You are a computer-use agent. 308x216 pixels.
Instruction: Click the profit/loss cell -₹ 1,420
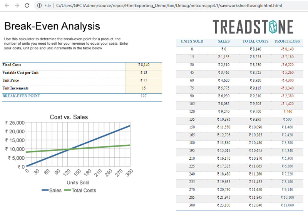coord(287,104)
